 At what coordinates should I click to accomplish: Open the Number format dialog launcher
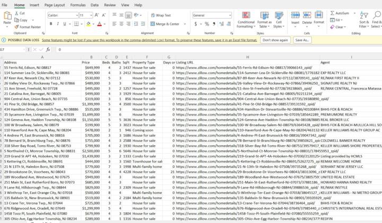click(231, 33)
